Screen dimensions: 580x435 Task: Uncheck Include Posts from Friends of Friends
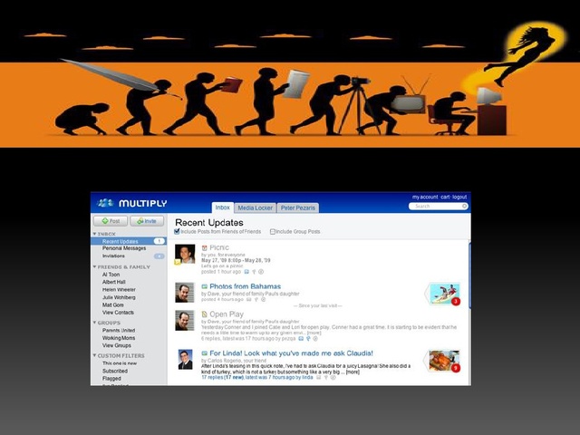pos(177,232)
